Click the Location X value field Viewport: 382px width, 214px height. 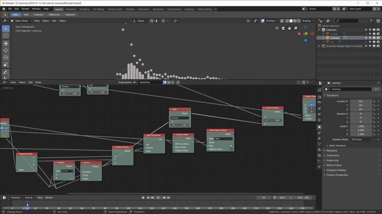[361, 101]
